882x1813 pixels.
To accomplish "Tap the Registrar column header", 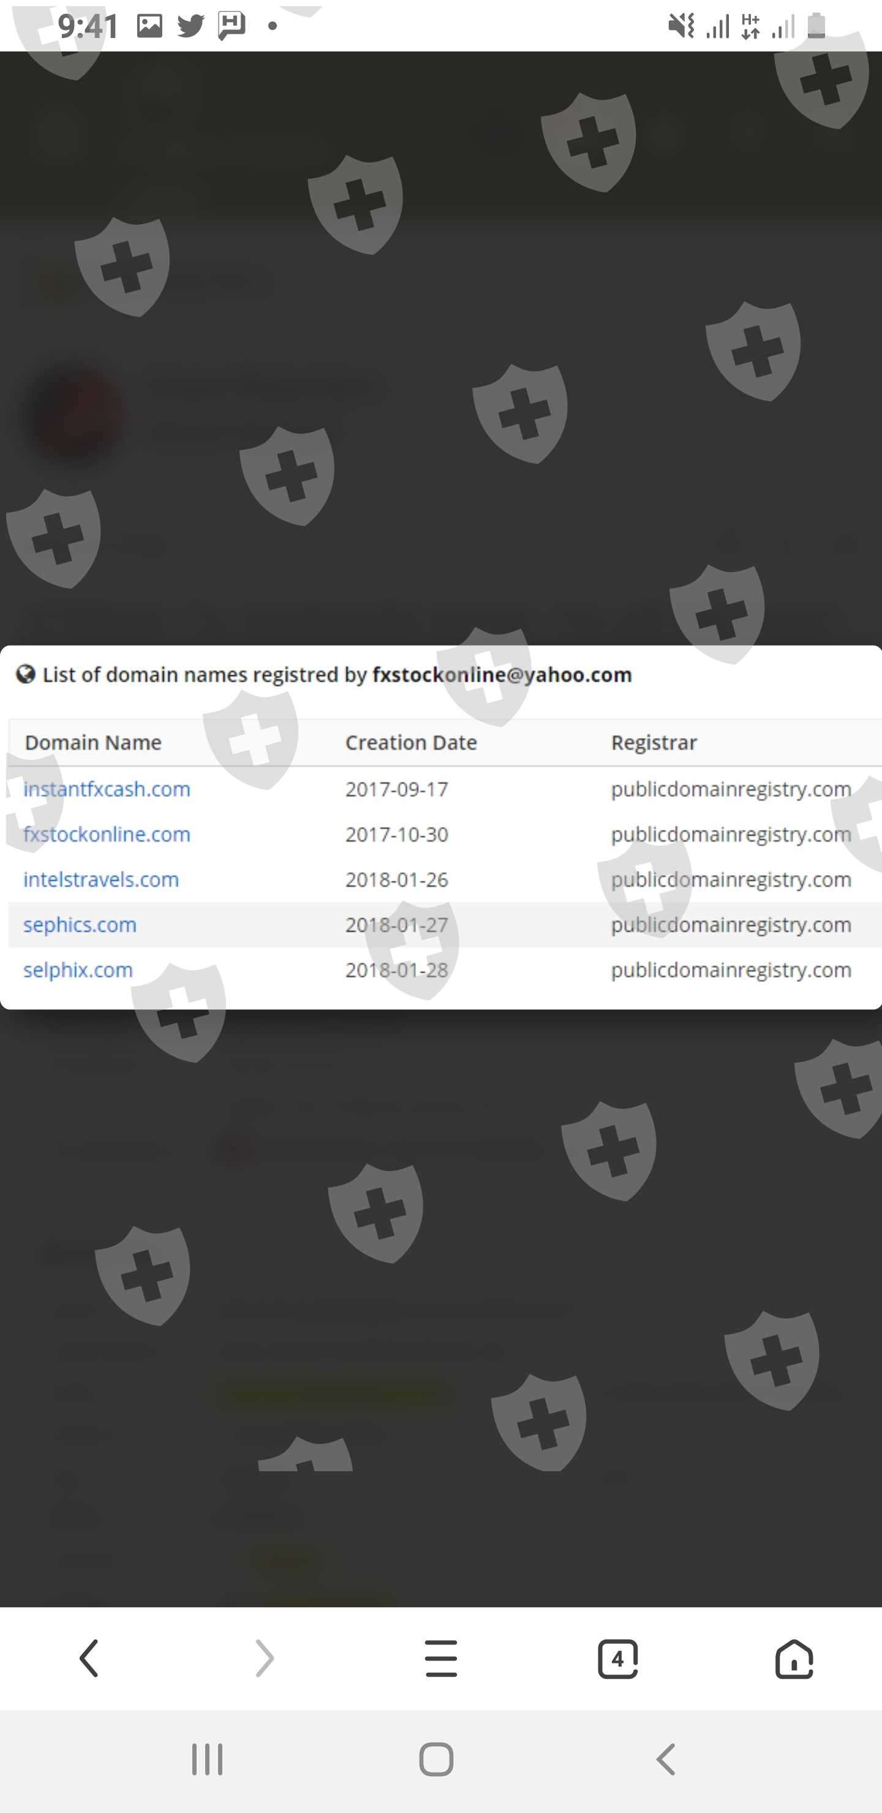I will pos(654,742).
